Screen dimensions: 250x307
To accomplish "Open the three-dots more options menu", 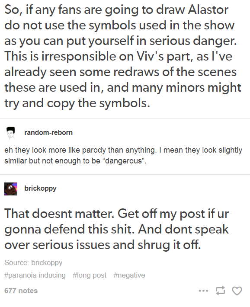I will pyautogui.click(x=203, y=291).
